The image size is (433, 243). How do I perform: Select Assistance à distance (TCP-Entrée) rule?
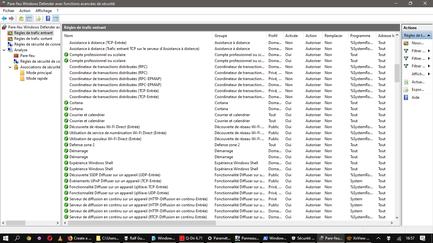[98, 43]
